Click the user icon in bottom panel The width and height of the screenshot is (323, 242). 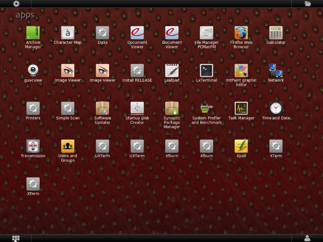point(307,238)
